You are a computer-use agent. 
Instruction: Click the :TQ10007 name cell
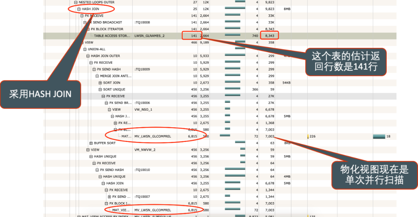(142, 197)
